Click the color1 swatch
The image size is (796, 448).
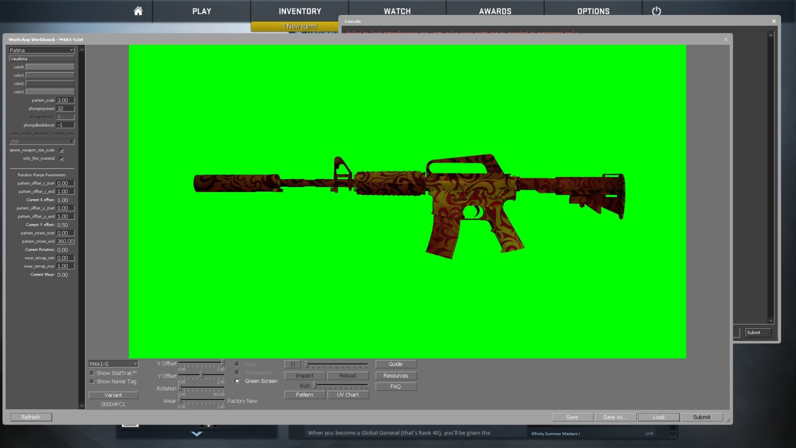pos(50,75)
